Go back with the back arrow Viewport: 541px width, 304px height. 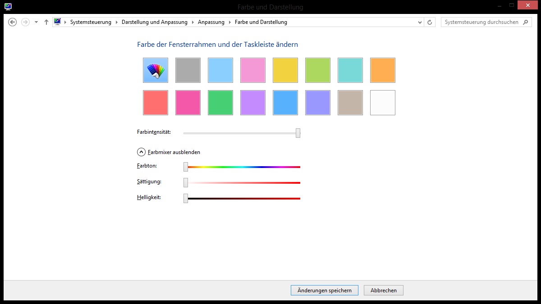pyautogui.click(x=13, y=22)
